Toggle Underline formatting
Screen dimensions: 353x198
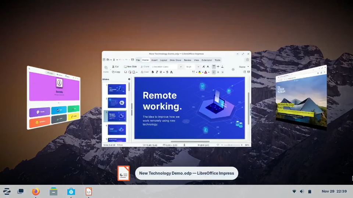point(161,72)
